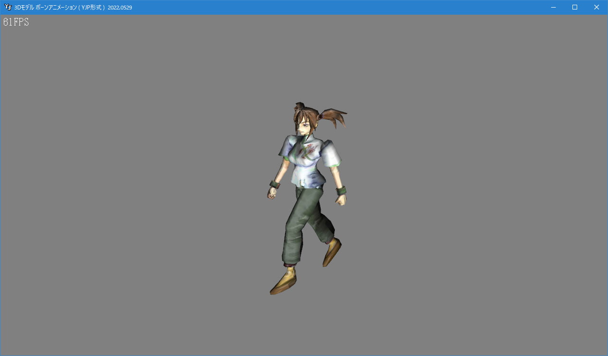Minimize the 3D model animation window
The height and width of the screenshot is (356, 608).
point(553,7)
